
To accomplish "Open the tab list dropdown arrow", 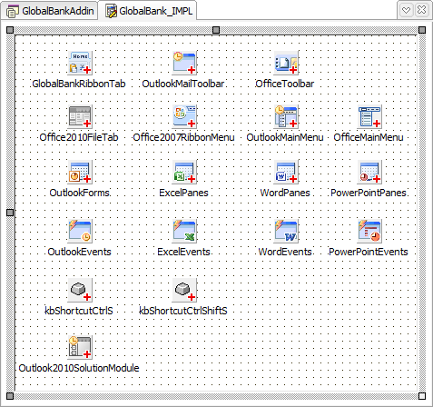I will (407, 10).
